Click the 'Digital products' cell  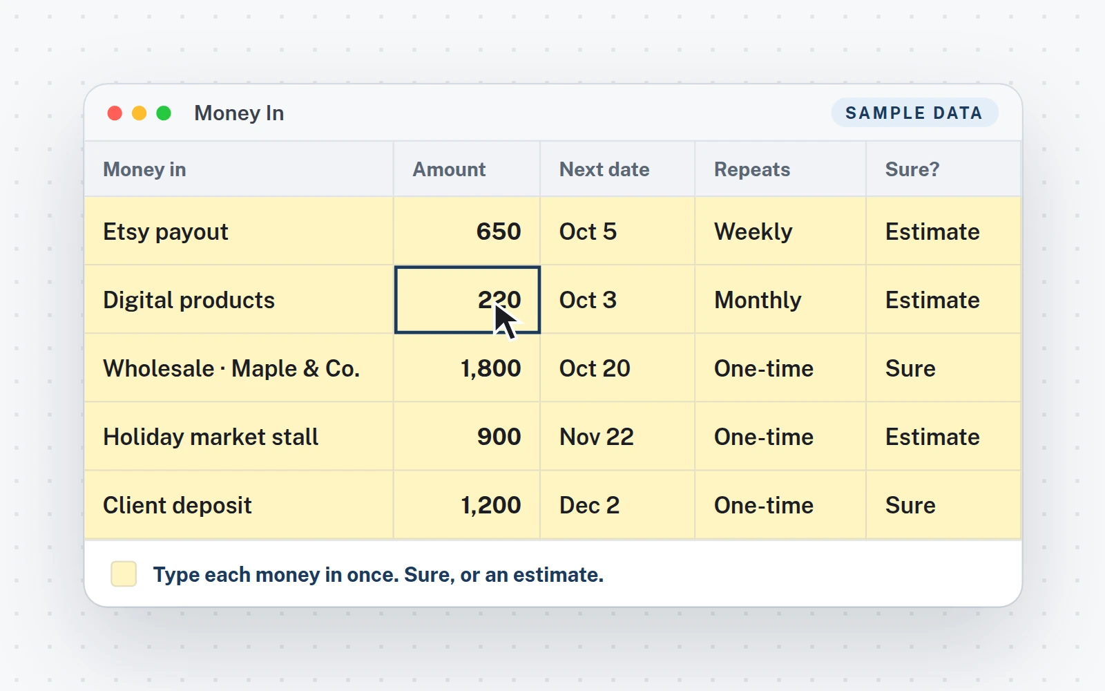click(239, 300)
